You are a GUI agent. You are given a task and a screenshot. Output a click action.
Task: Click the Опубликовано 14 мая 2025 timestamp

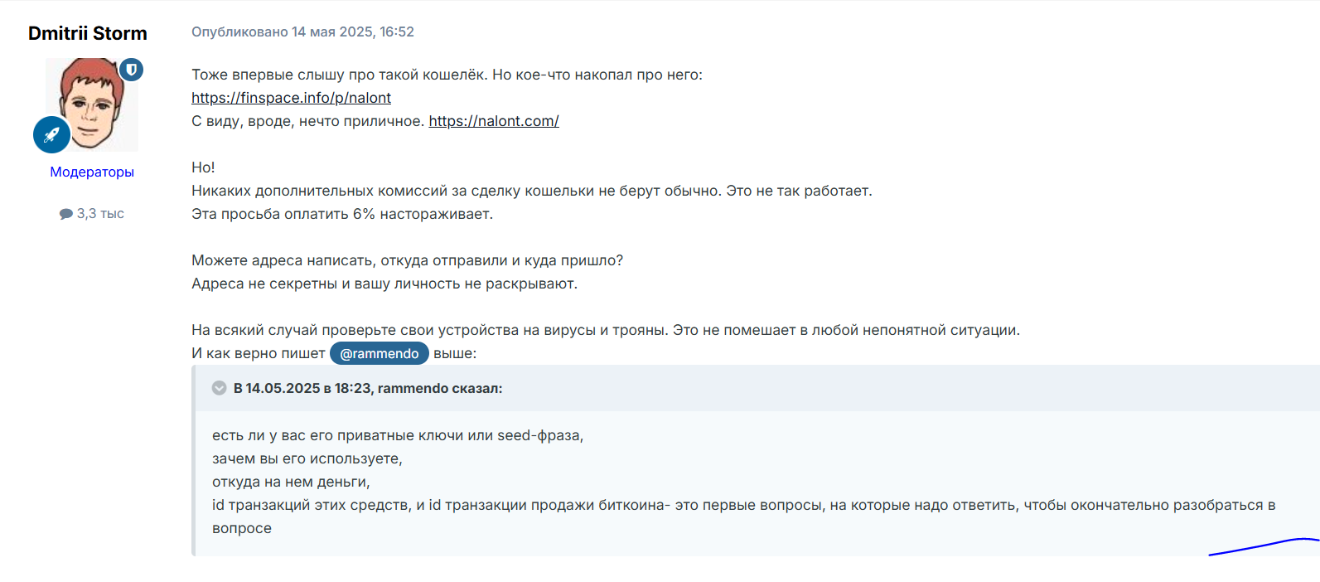coord(302,32)
